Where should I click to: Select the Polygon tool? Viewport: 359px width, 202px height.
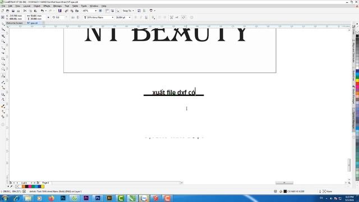click(x=3, y=70)
